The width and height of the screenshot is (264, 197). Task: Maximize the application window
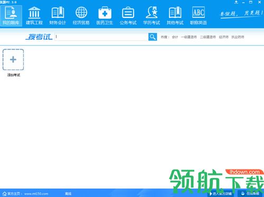coord(251,2)
